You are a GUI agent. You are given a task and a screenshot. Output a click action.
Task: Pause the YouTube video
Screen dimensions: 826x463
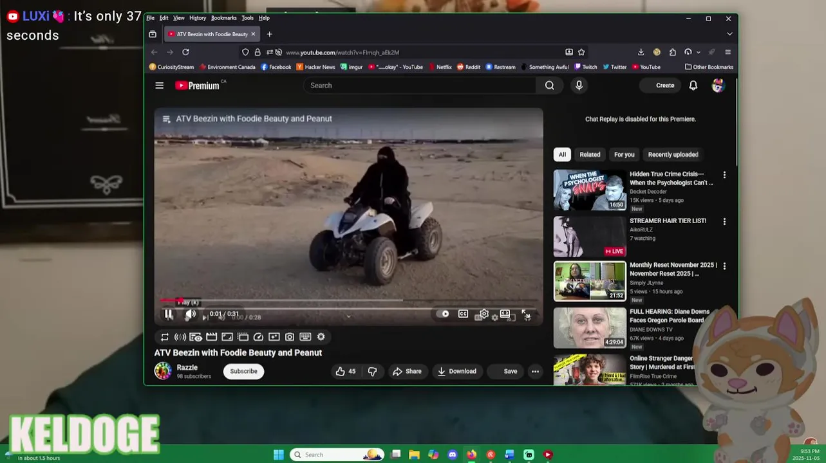coord(169,314)
